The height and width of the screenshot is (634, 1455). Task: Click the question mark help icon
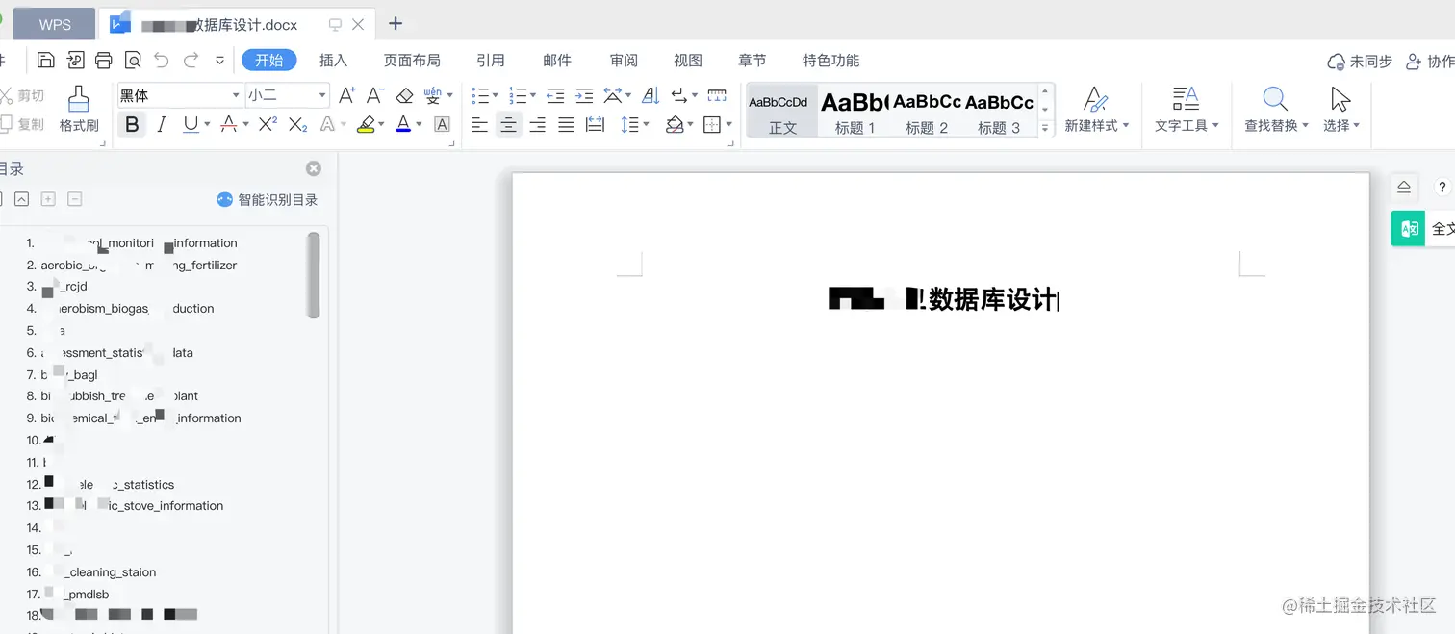pyautogui.click(x=1442, y=188)
